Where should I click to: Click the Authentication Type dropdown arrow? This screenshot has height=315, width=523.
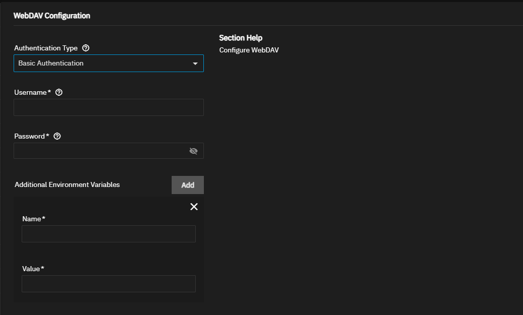click(195, 64)
